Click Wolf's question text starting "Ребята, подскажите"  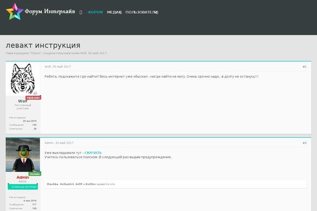pyautogui.click(x=152, y=76)
